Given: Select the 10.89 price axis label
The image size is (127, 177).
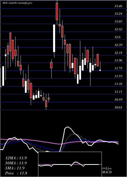Looking at the screenshot, I should (118, 100).
